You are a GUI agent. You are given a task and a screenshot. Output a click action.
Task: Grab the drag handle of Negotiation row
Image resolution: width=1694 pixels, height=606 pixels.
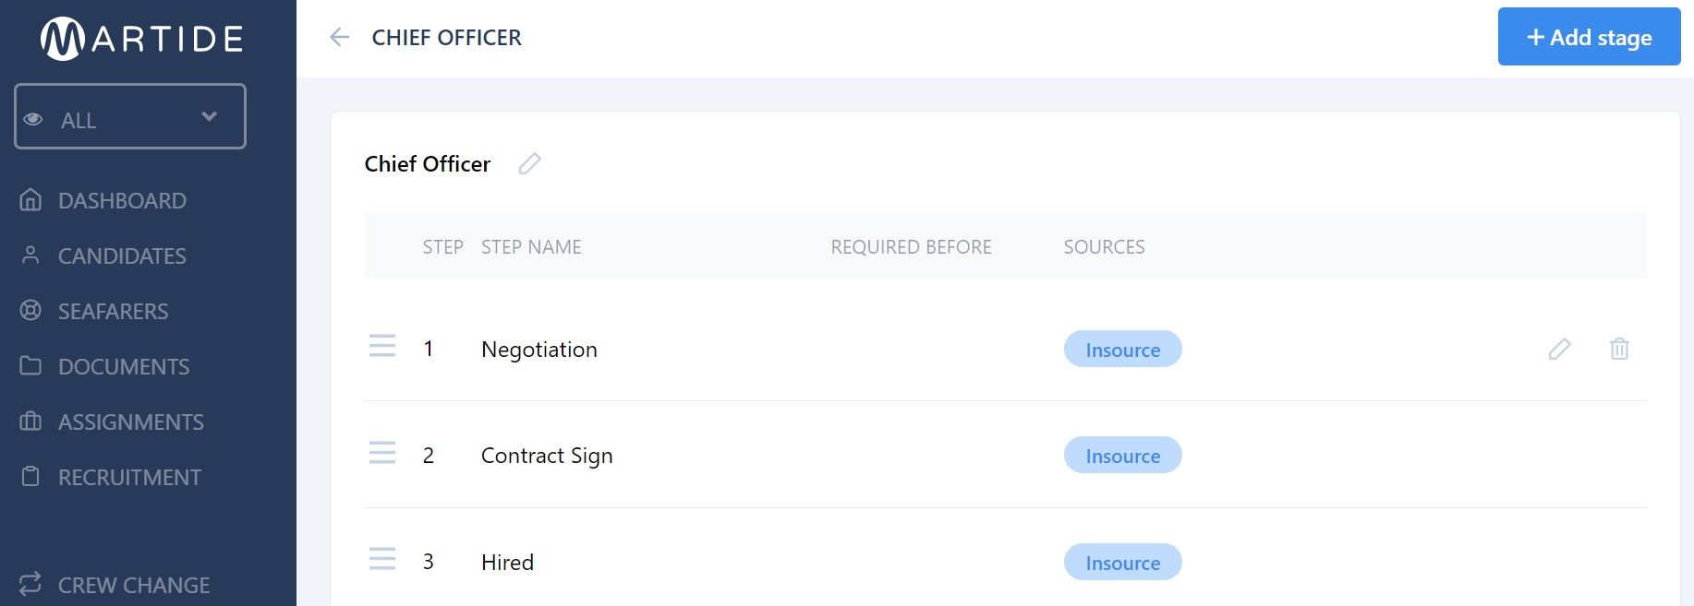[x=382, y=346]
